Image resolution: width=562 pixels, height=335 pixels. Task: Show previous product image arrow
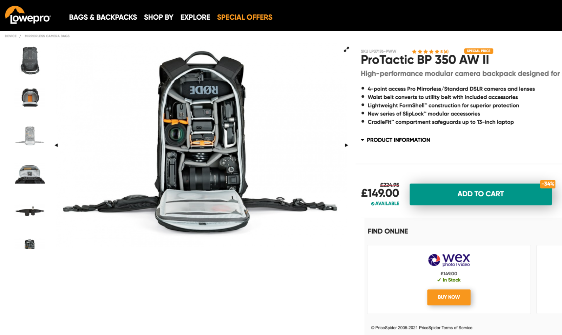point(56,145)
